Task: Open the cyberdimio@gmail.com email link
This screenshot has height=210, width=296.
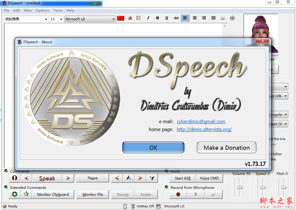Action: tap(201, 122)
